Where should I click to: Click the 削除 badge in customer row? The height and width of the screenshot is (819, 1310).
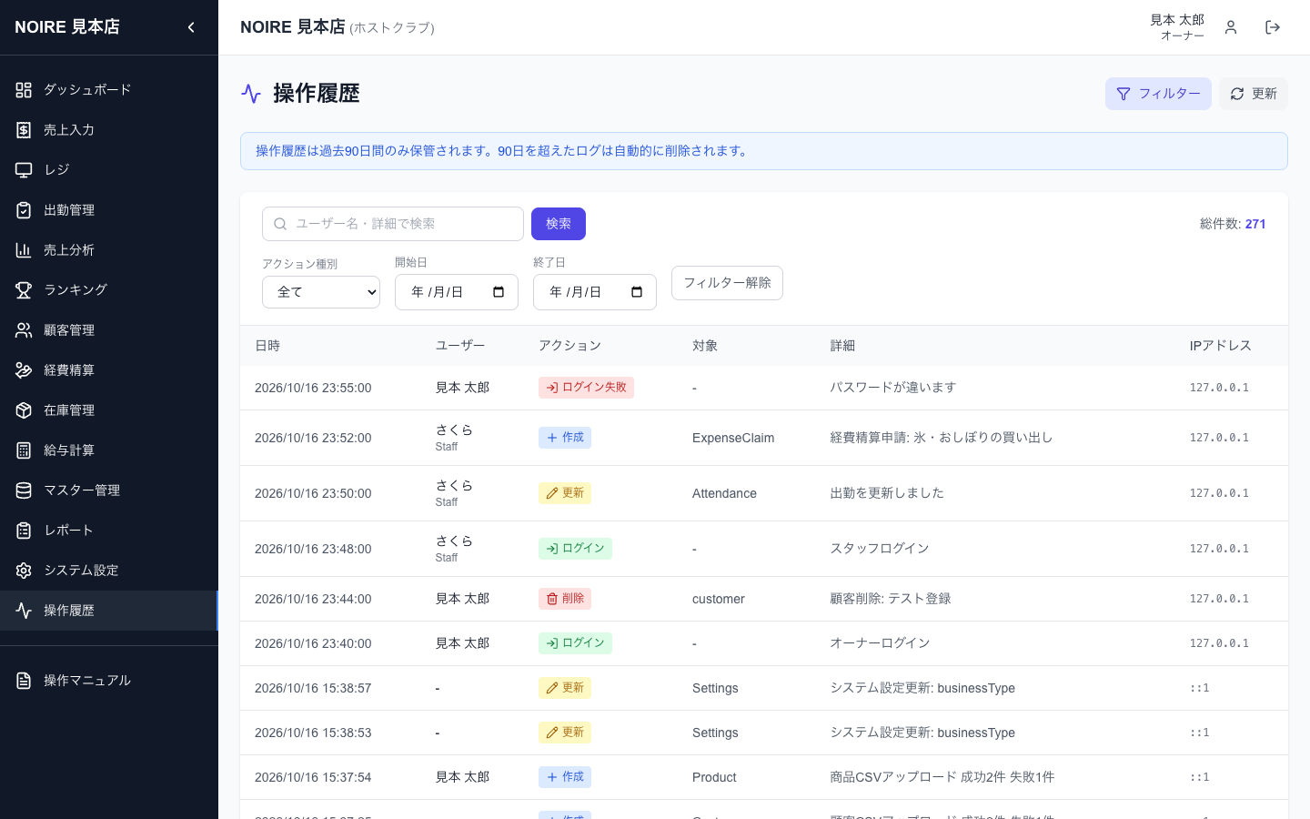point(565,599)
